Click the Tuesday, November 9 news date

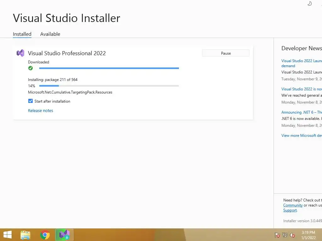pyautogui.click(x=302, y=79)
